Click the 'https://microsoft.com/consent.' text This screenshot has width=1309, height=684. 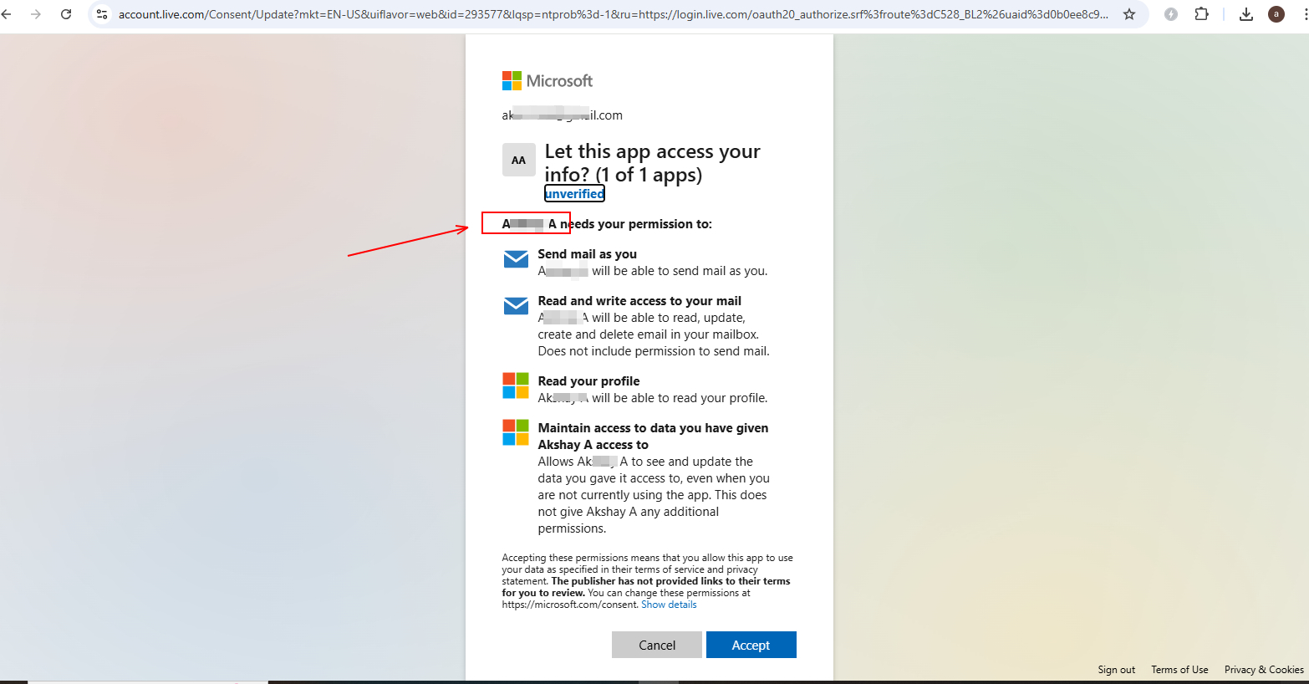570,605
